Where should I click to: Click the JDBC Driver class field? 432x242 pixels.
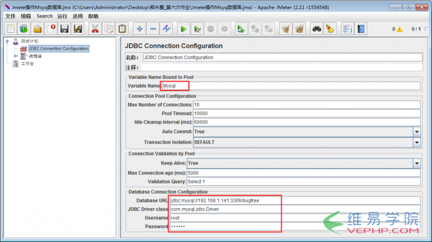coord(295,209)
